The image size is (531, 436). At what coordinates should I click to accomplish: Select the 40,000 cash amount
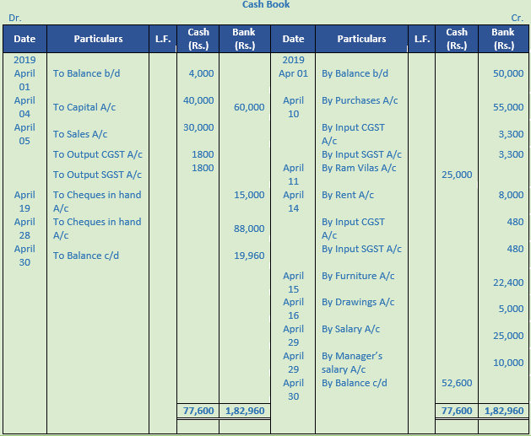pos(198,100)
